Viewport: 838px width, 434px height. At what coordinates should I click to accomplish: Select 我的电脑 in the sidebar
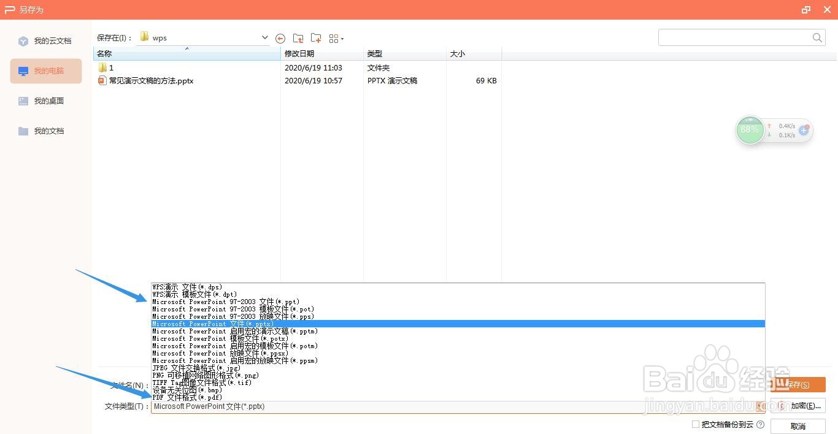[x=46, y=71]
